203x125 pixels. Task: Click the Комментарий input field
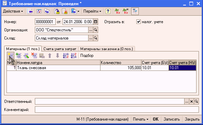pyautogui.click(x=117, y=110)
